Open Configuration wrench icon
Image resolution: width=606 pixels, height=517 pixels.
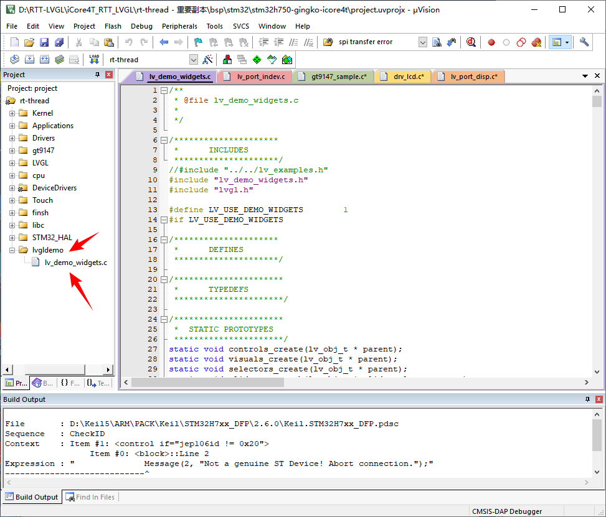point(584,42)
